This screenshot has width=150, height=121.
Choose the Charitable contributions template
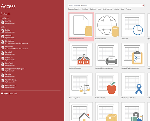pyautogui.click(x=133, y=84)
